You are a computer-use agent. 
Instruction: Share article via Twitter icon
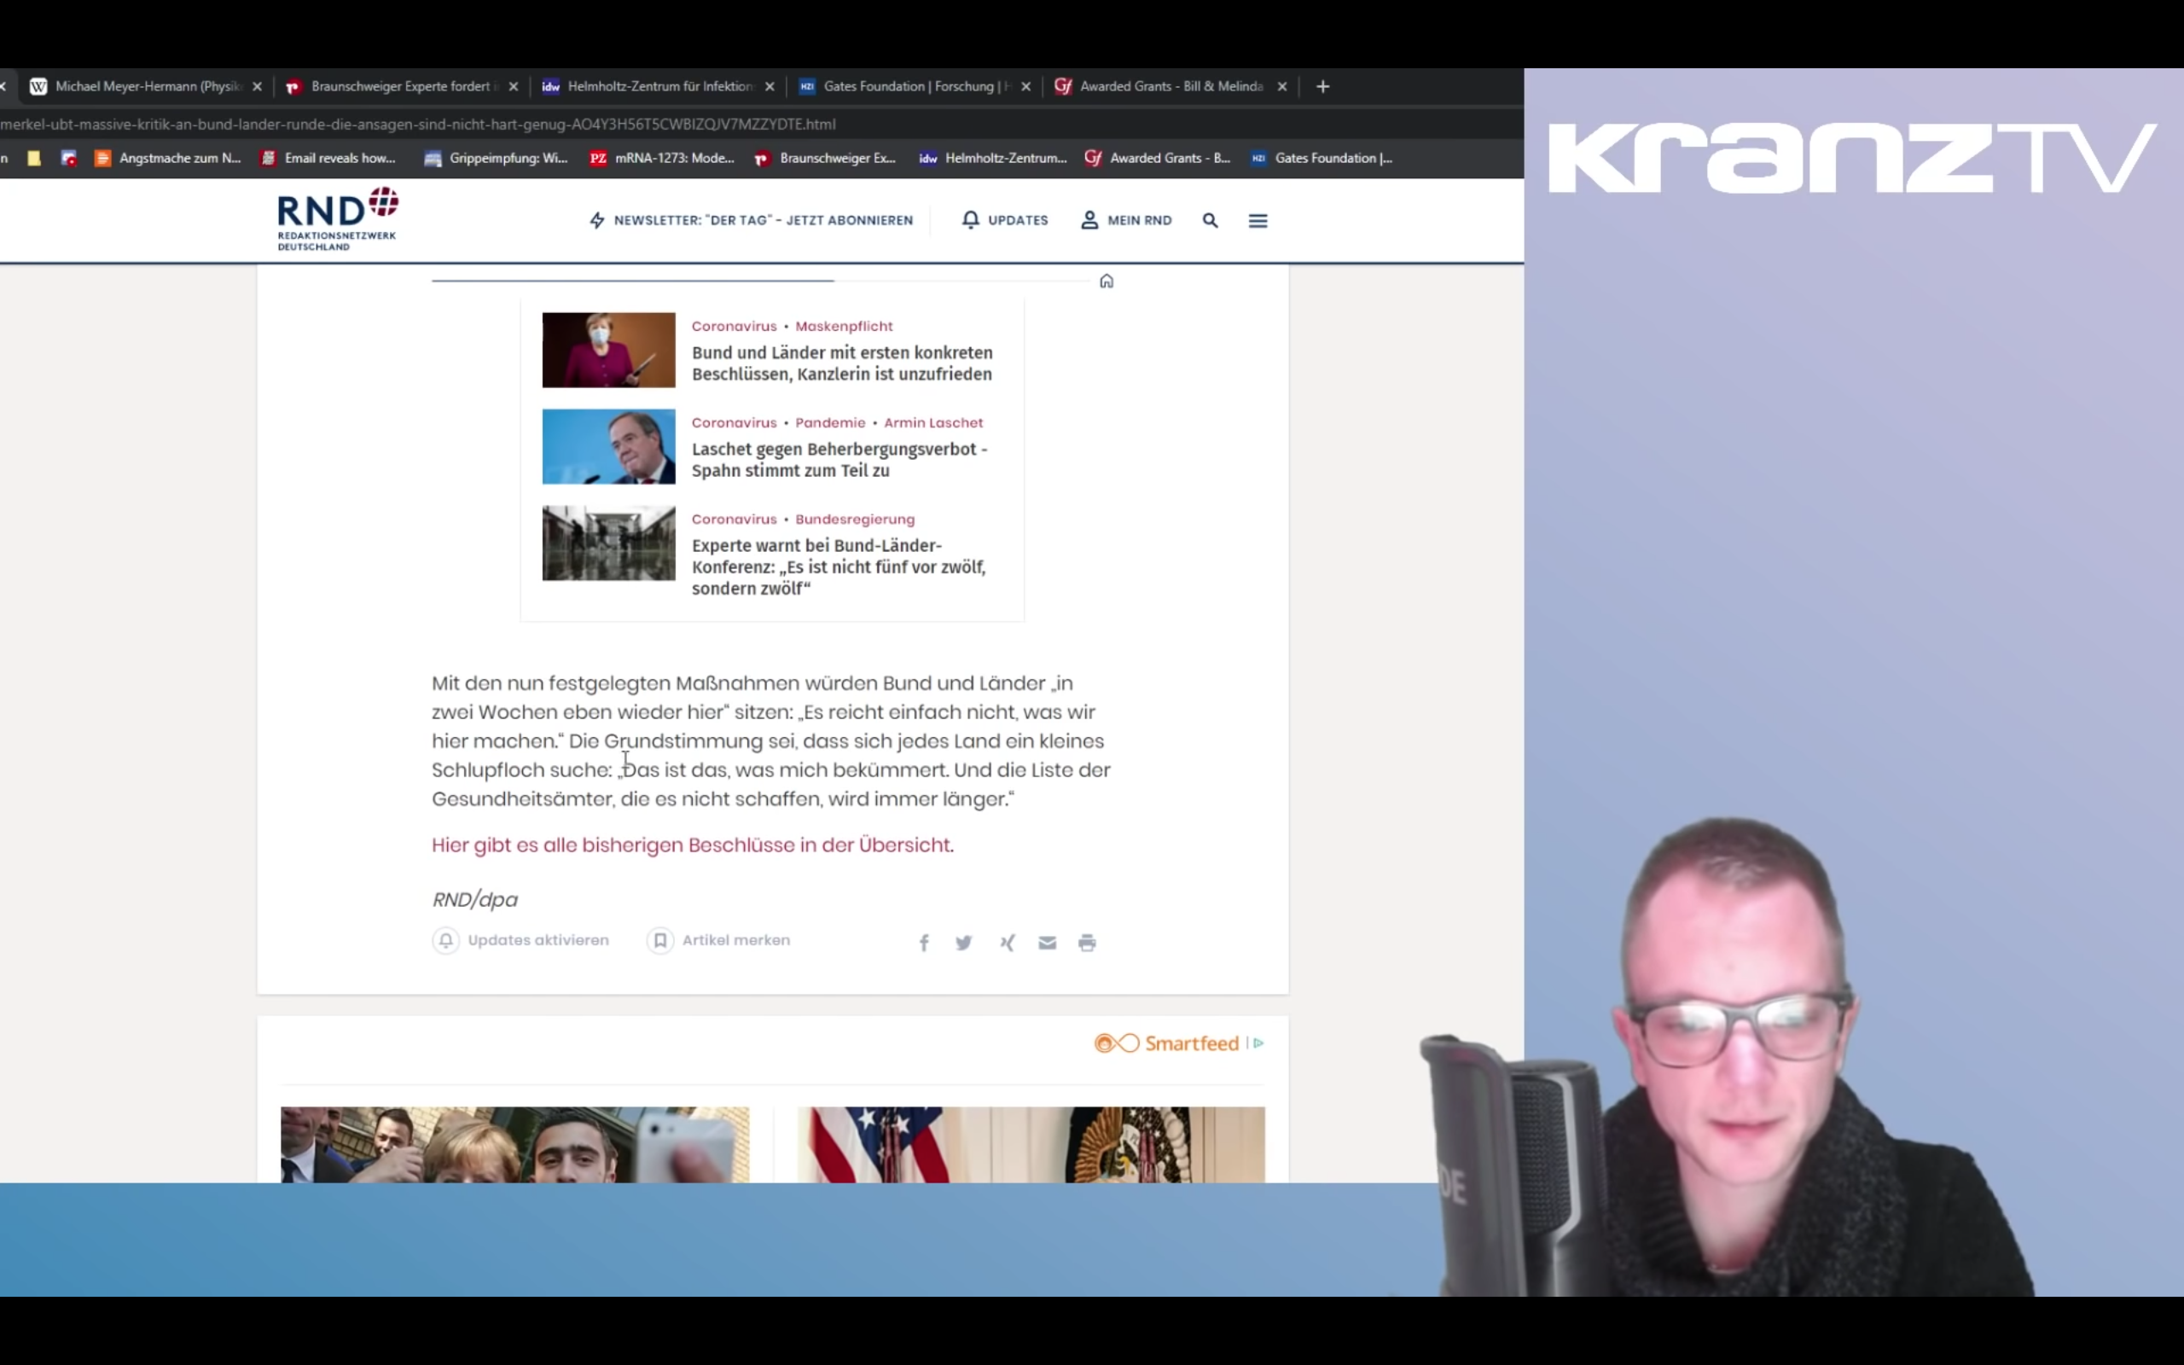click(x=963, y=943)
